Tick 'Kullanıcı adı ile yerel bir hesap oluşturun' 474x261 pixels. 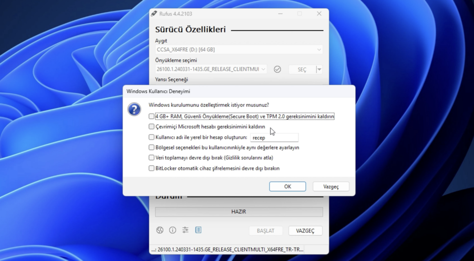152,137
